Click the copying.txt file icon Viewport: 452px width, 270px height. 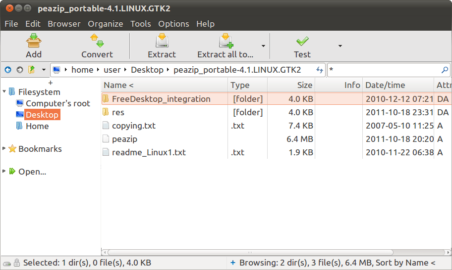click(106, 126)
